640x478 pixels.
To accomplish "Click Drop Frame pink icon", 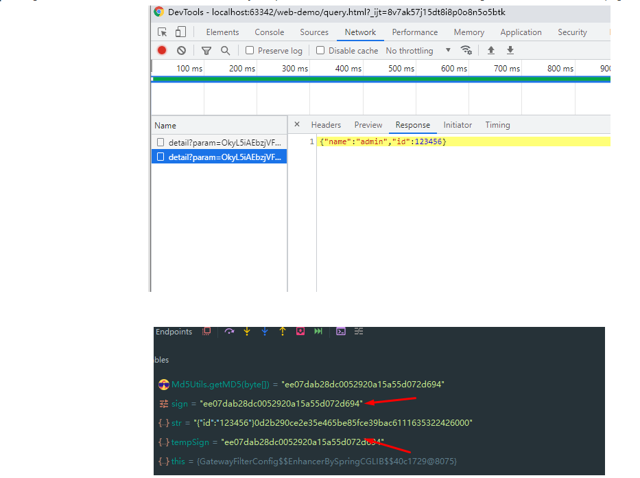I will point(300,331).
